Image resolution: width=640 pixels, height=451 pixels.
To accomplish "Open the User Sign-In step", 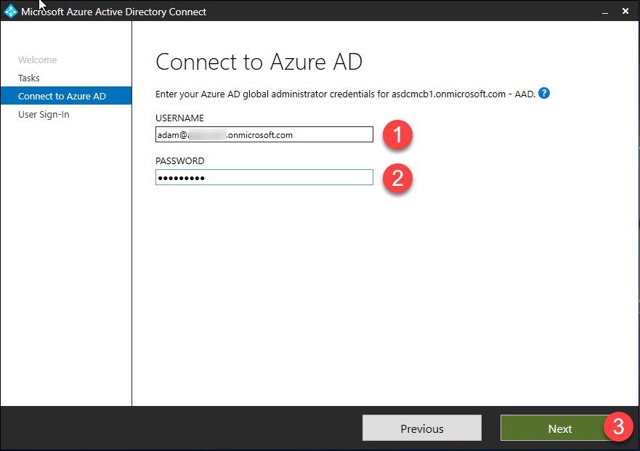I will [x=44, y=114].
